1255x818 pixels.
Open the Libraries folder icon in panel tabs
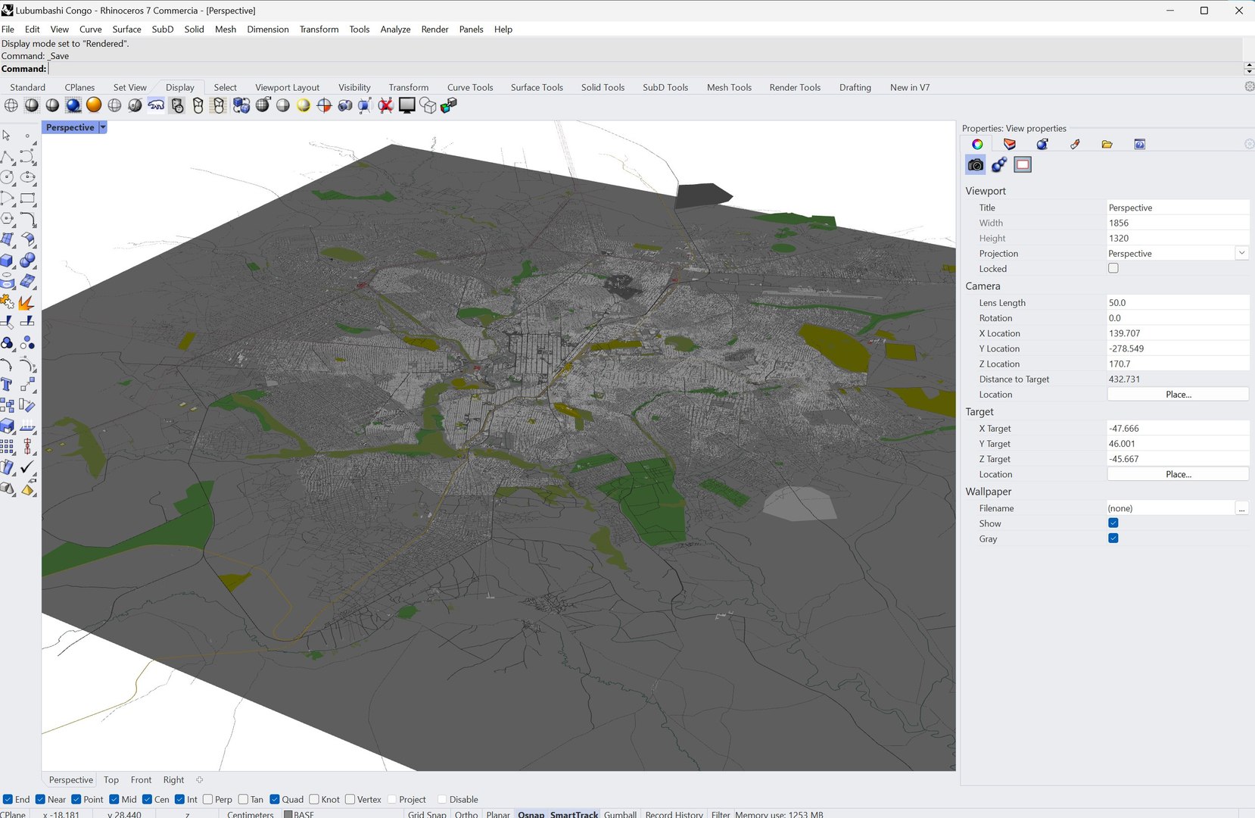pos(1107,144)
